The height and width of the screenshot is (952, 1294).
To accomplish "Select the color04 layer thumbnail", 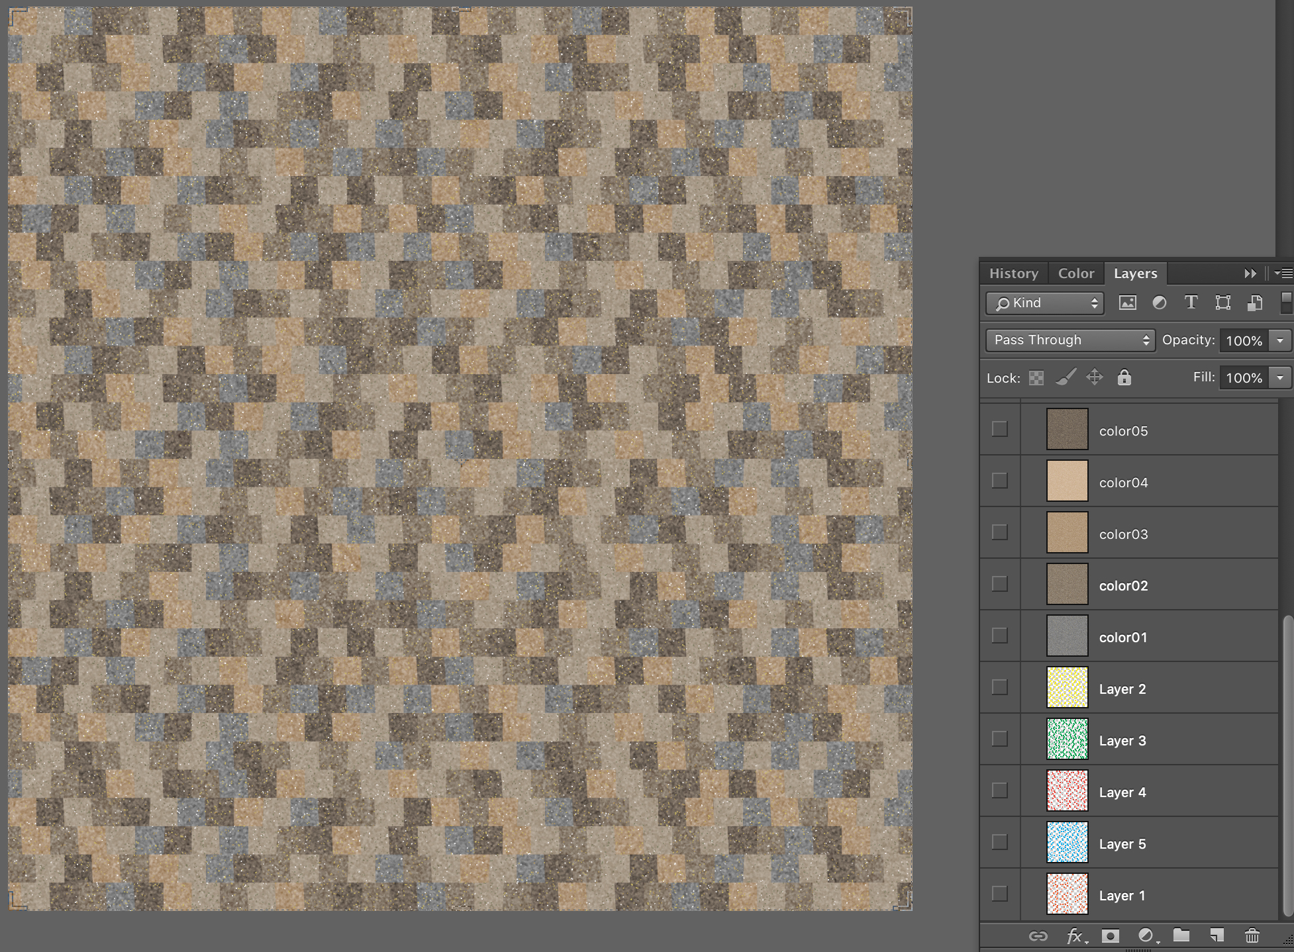I will click(x=1067, y=481).
